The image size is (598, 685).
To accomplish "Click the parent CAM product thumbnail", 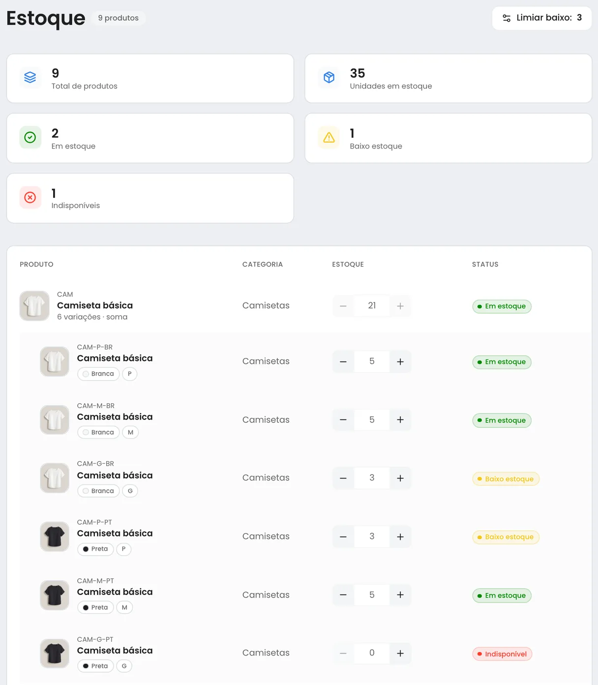I will coord(34,306).
